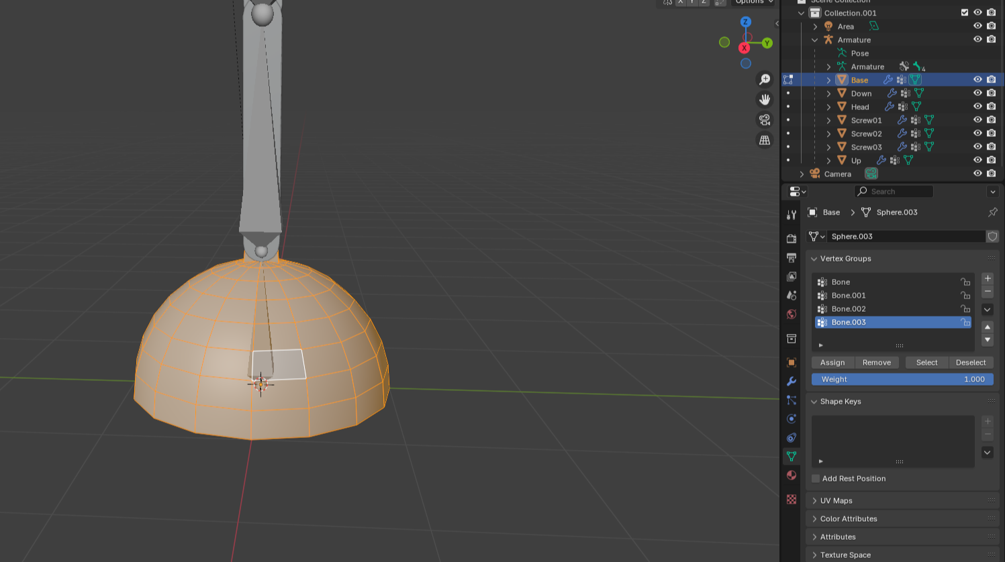Pin the properties editor context
1005x562 pixels.
[992, 212]
